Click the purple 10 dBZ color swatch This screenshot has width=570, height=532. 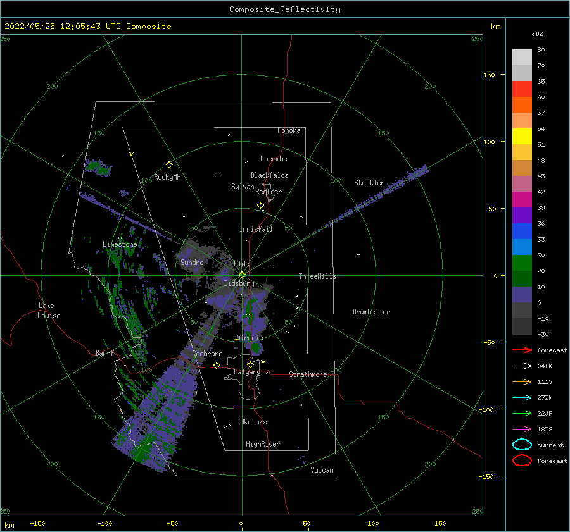(522, 295)
